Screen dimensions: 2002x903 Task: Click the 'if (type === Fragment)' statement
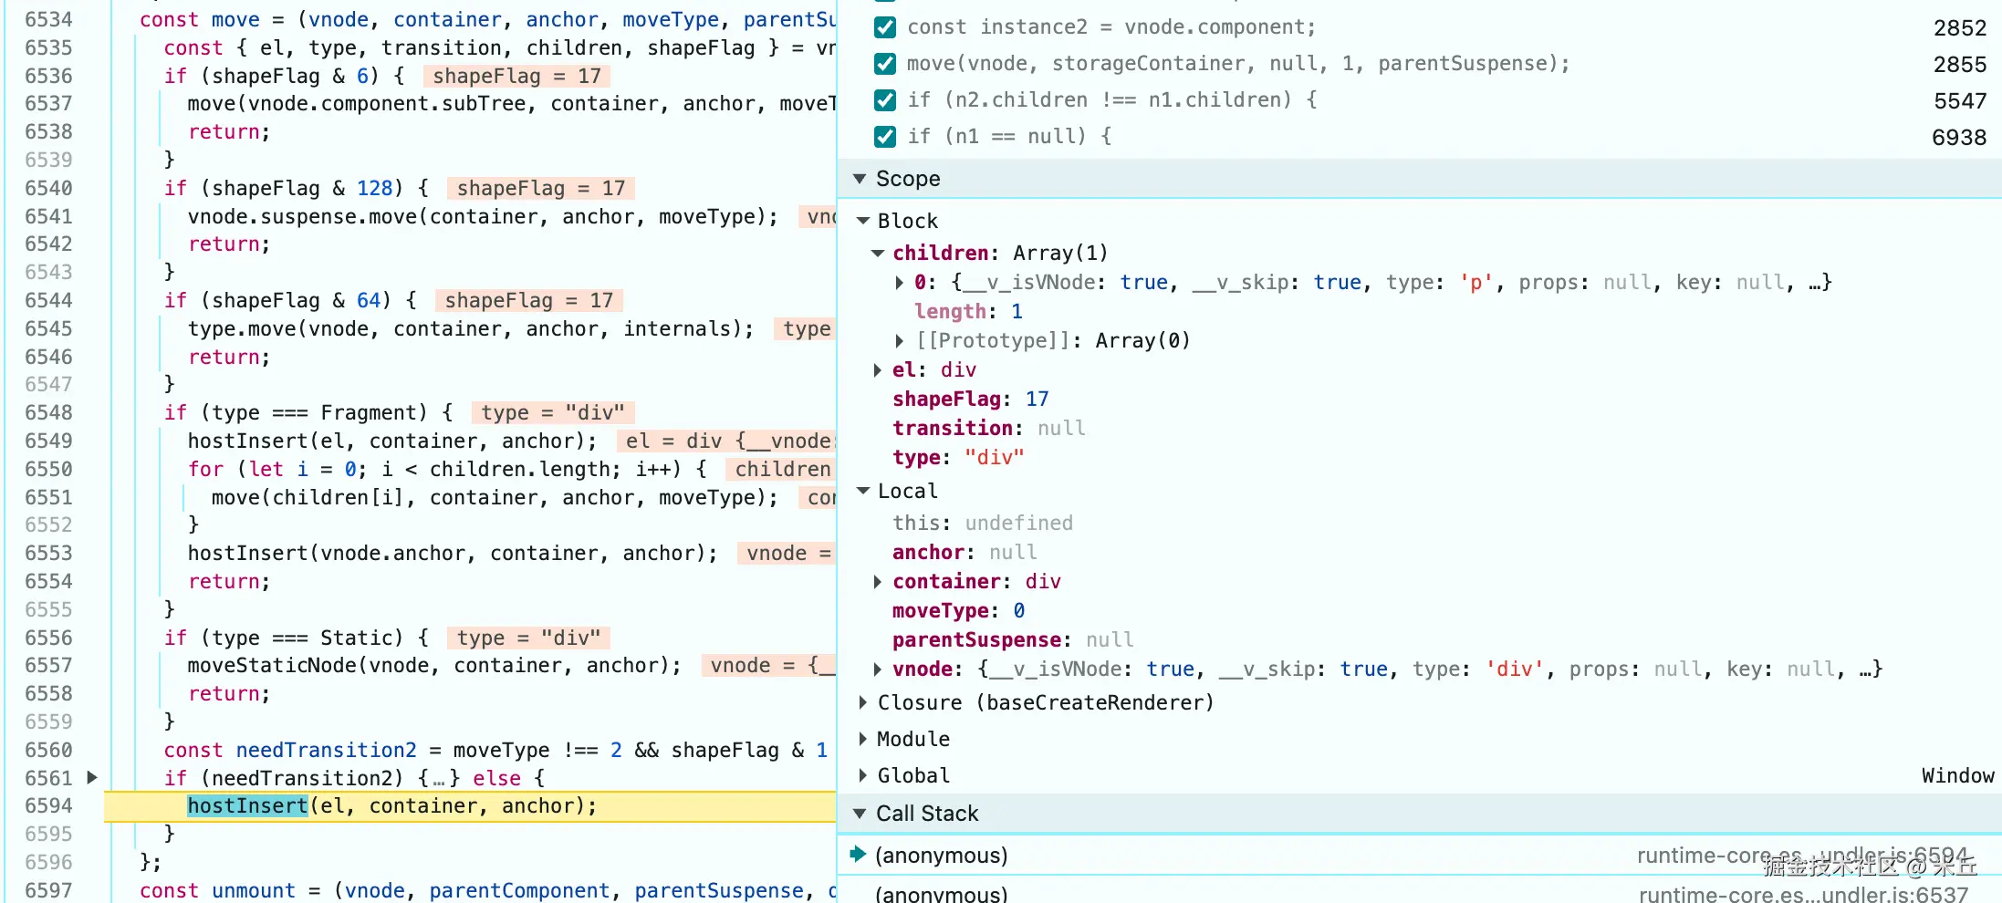tap(308, 413)
